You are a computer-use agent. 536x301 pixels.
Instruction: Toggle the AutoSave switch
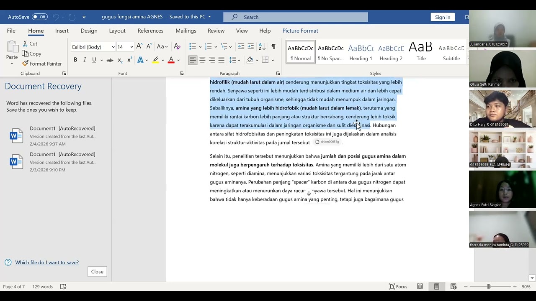pos(40,17)
